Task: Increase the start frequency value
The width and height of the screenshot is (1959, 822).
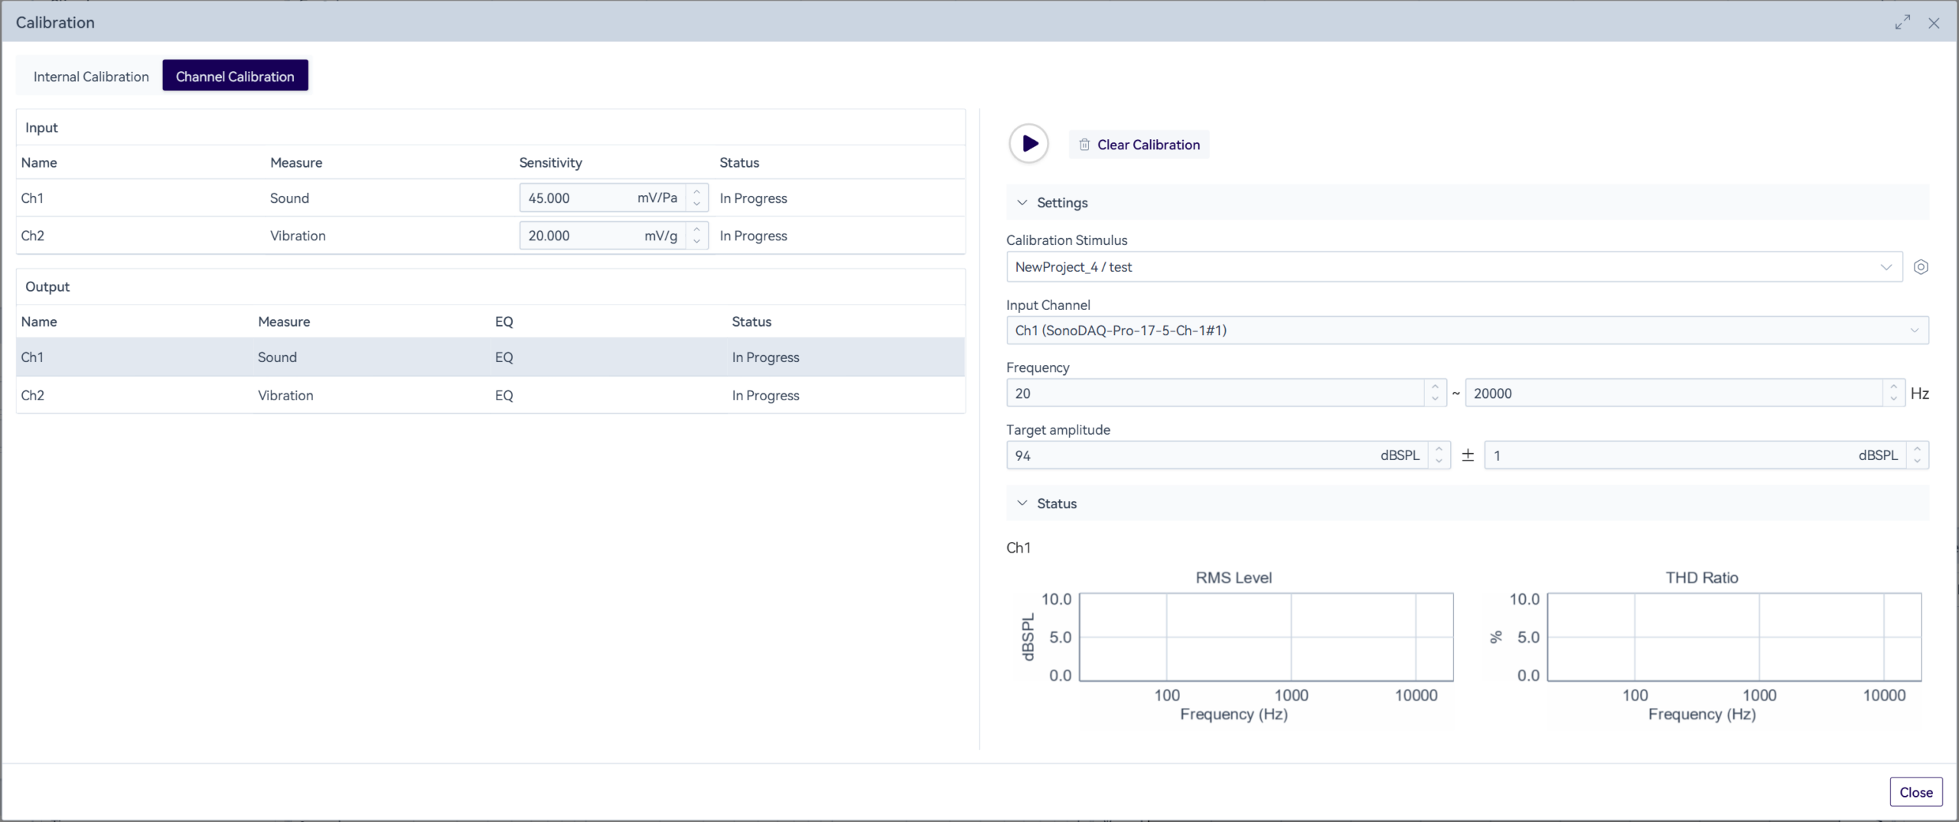Action: [1435, 387]
